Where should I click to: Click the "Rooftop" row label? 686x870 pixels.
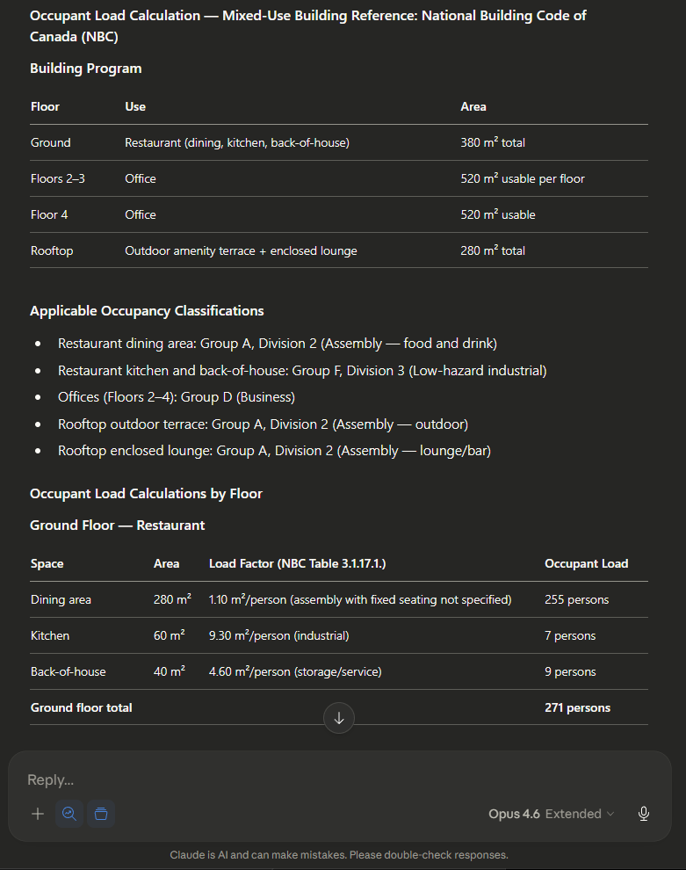point(52,250)
